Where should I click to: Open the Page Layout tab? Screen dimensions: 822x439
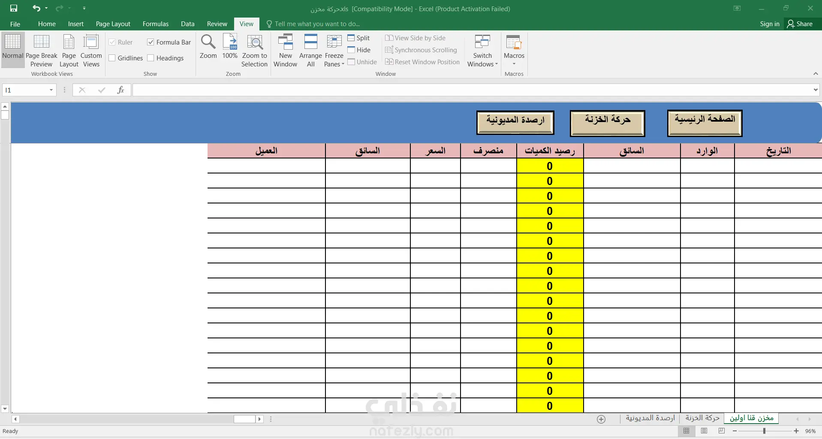pyautogui.click(x=113, y=24)
